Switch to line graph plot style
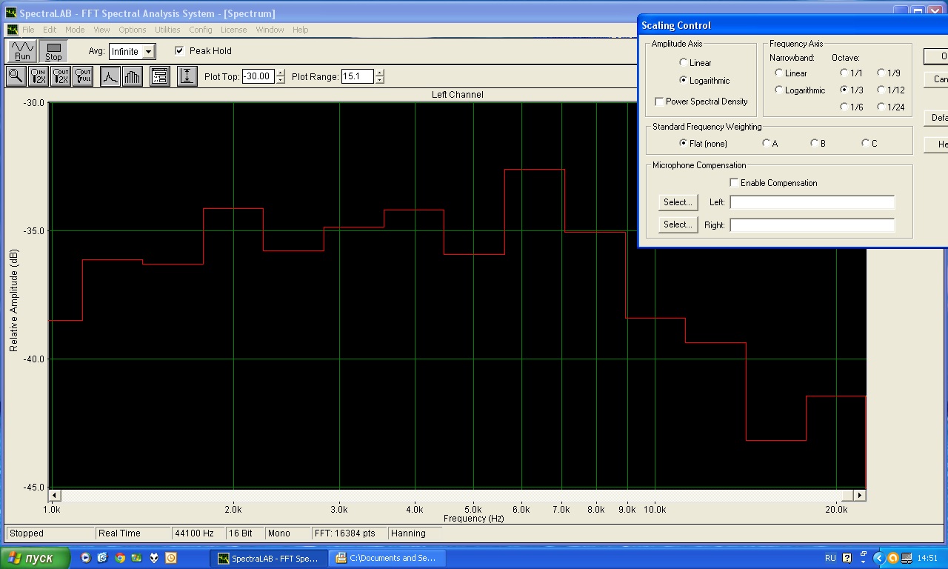Image resolution: width=948 pixels, height=569 pixels. (x=110, y=76)
